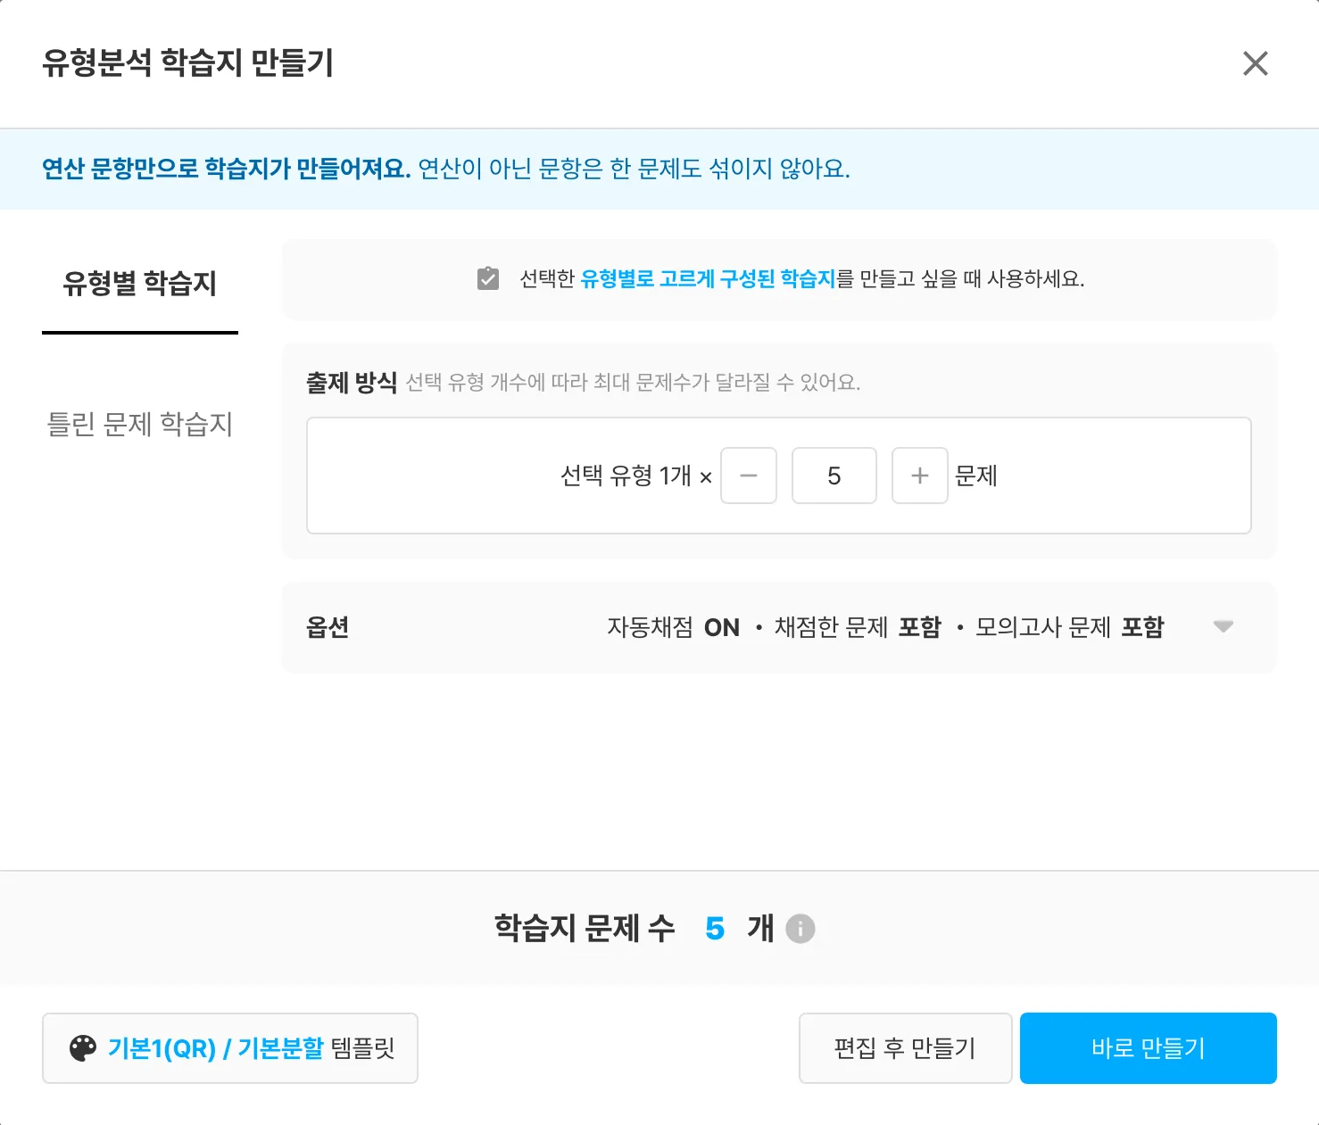Expand the 옵션 dropdown arrow
This screenshot has height=1125, width=1319.
[x=1224, y=627]
